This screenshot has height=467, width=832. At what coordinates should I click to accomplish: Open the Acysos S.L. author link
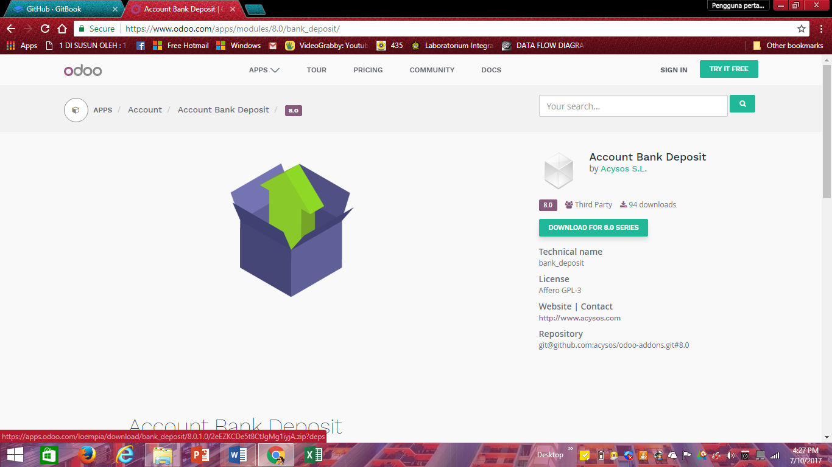click(x=624, y=169)
